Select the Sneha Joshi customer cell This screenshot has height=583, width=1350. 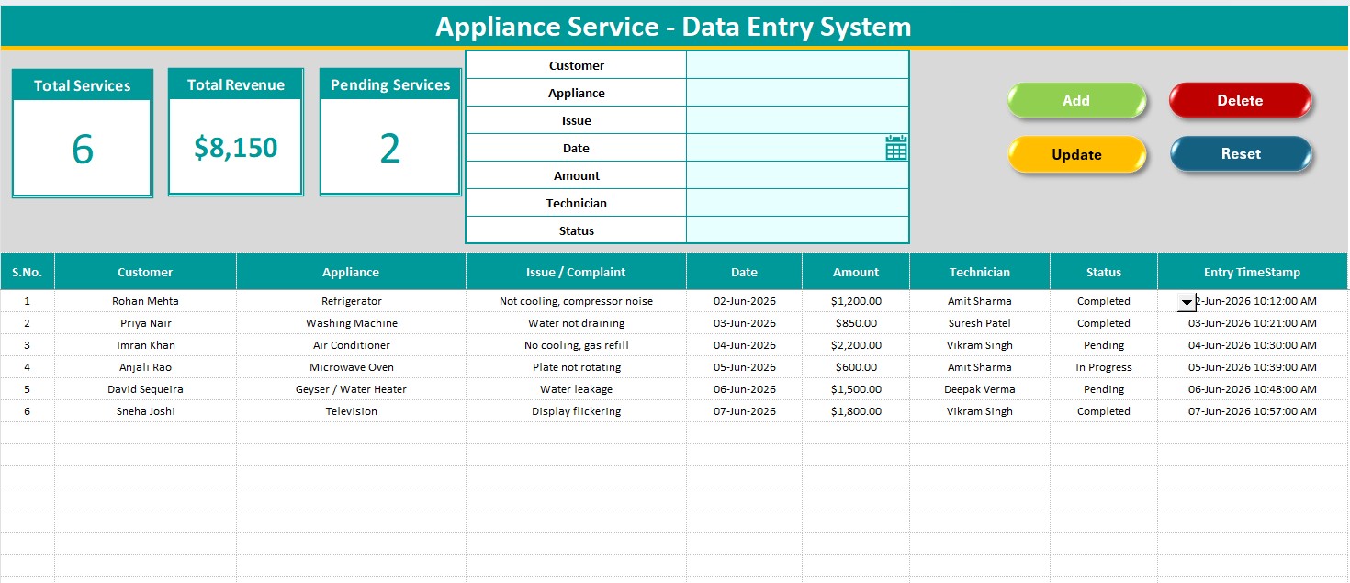pyautogui.click(x=145, y=411)
